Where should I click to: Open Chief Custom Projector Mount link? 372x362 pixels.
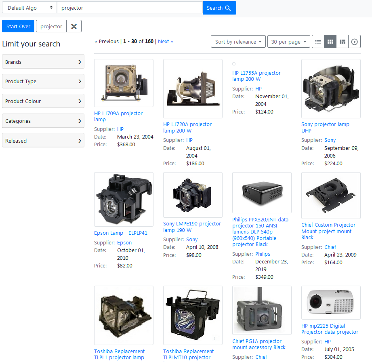328,231
